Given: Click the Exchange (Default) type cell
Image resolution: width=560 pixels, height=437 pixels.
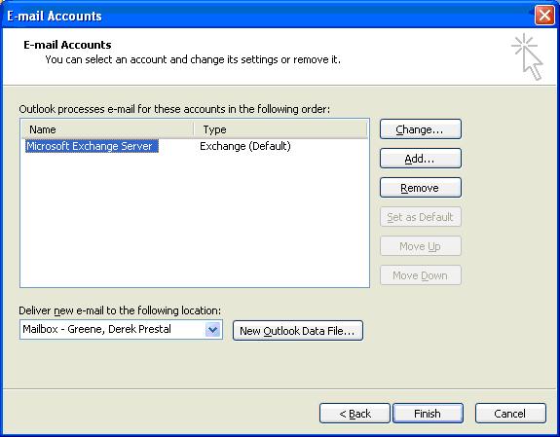Looking at the screenshot, I should pos(245,146).
